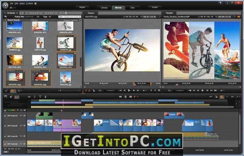Delete selected clip with the trash icon

(x=125, y=97)
